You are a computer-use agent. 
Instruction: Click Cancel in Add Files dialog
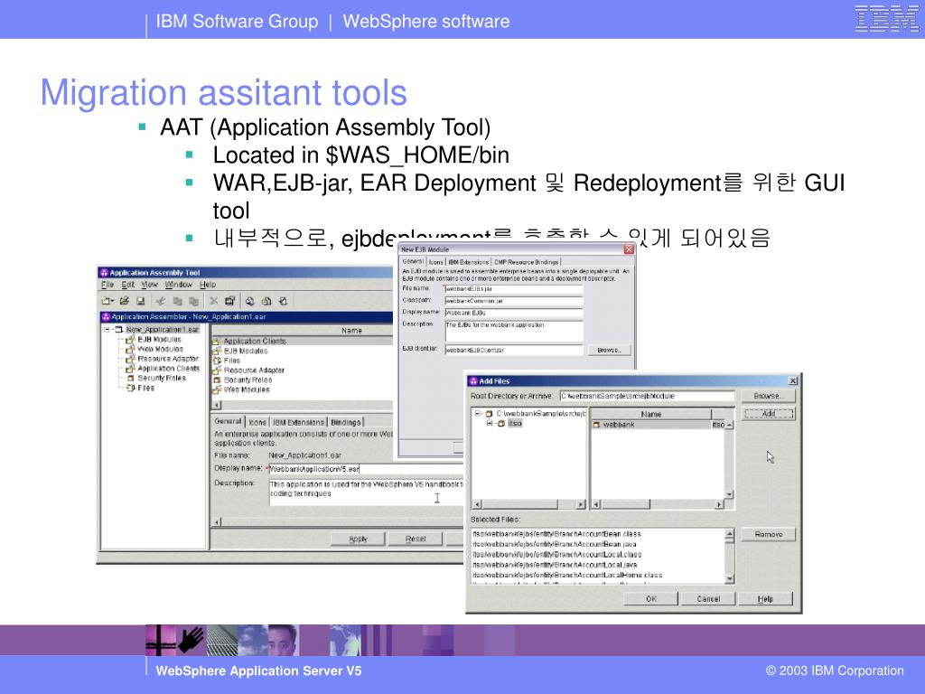(708, 598)
